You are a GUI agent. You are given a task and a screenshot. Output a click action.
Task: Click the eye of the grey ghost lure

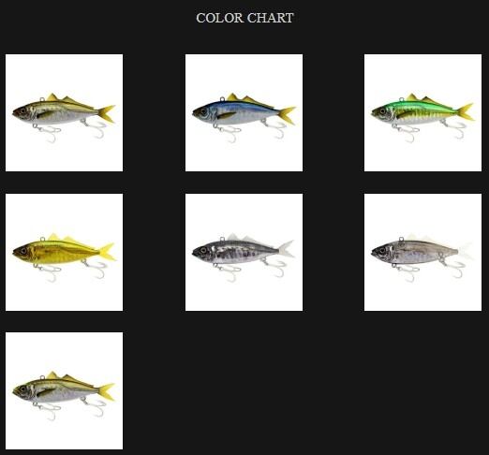[382, 250]
